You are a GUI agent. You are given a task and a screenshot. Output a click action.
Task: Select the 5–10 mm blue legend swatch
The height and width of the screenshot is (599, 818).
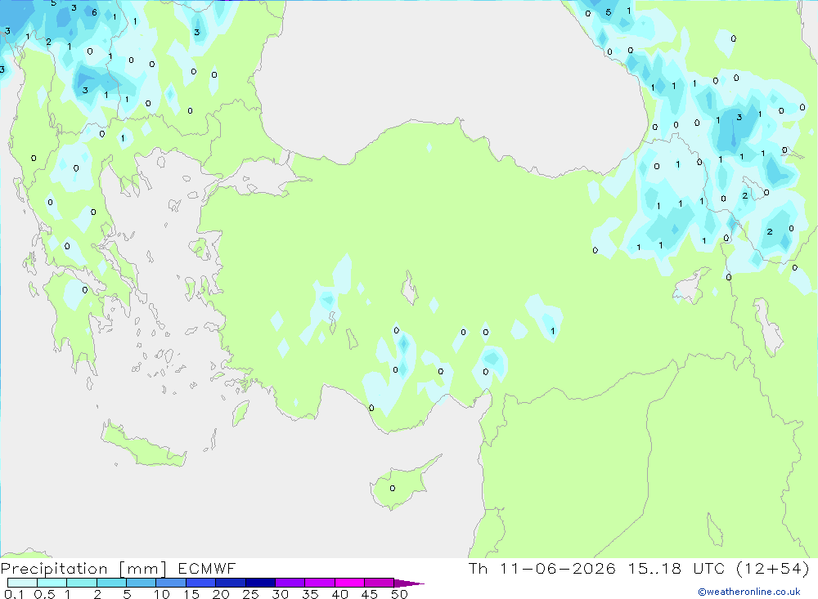pos(142,583)
